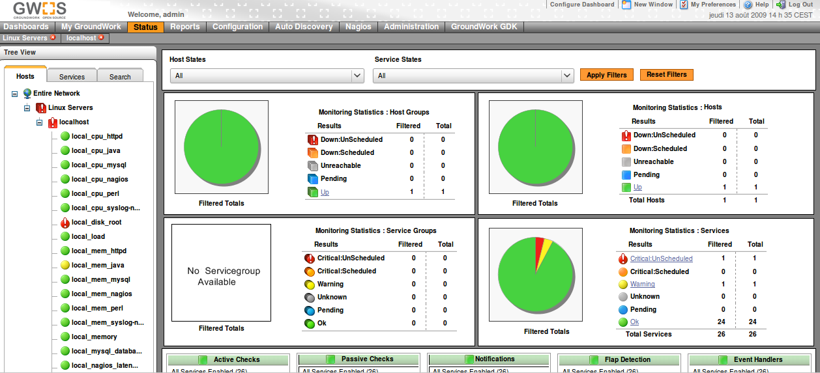
Task: Click the critical icon beside local_disk_root
Action: point(65,223)
